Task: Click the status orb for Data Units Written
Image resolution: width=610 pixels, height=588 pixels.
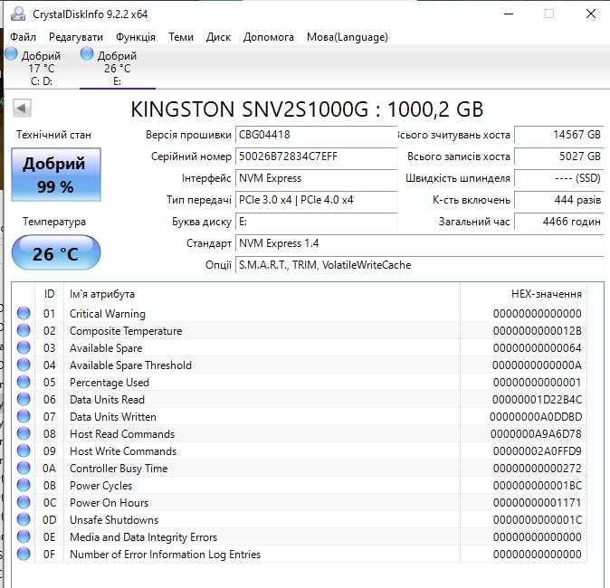Action: click(24, 416)
